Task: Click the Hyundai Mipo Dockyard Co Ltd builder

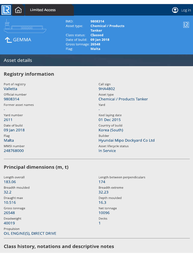Action: 126,141
